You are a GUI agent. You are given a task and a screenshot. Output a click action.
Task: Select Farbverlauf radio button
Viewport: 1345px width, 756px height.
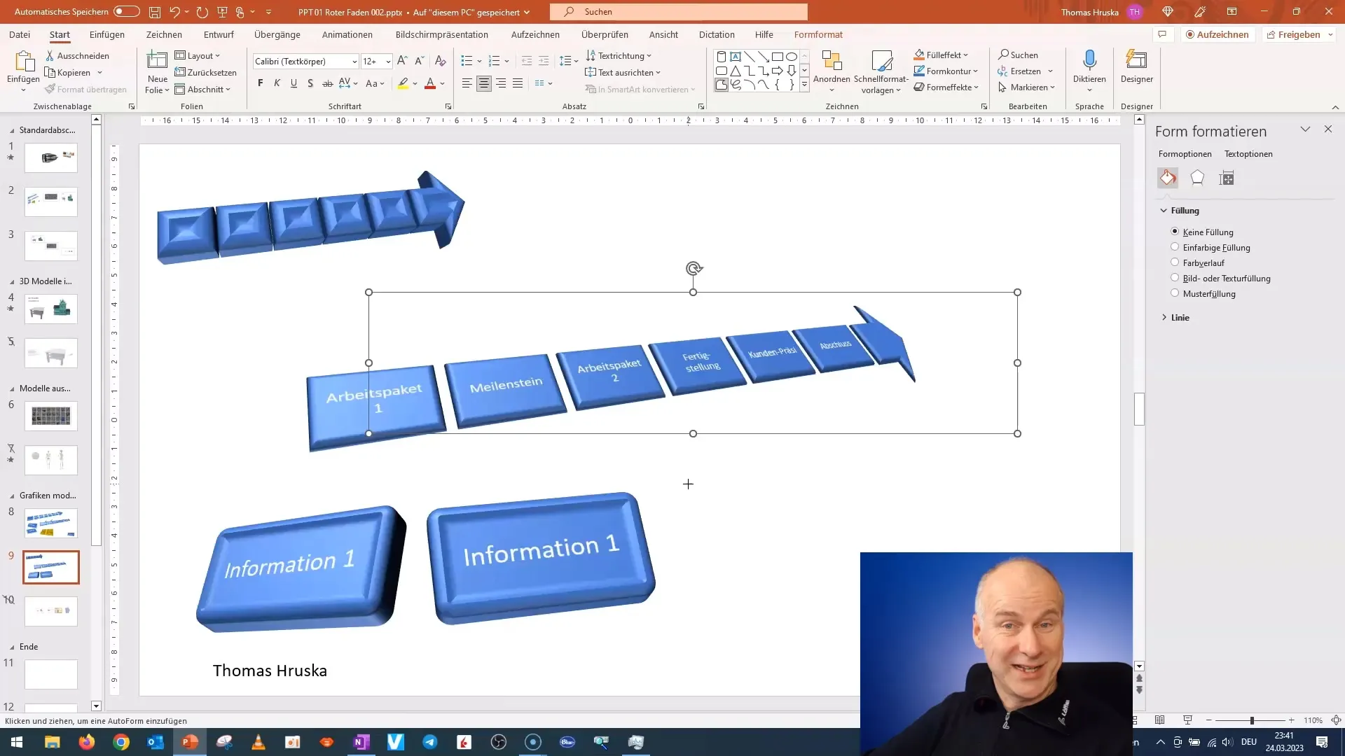[1175, 262]
